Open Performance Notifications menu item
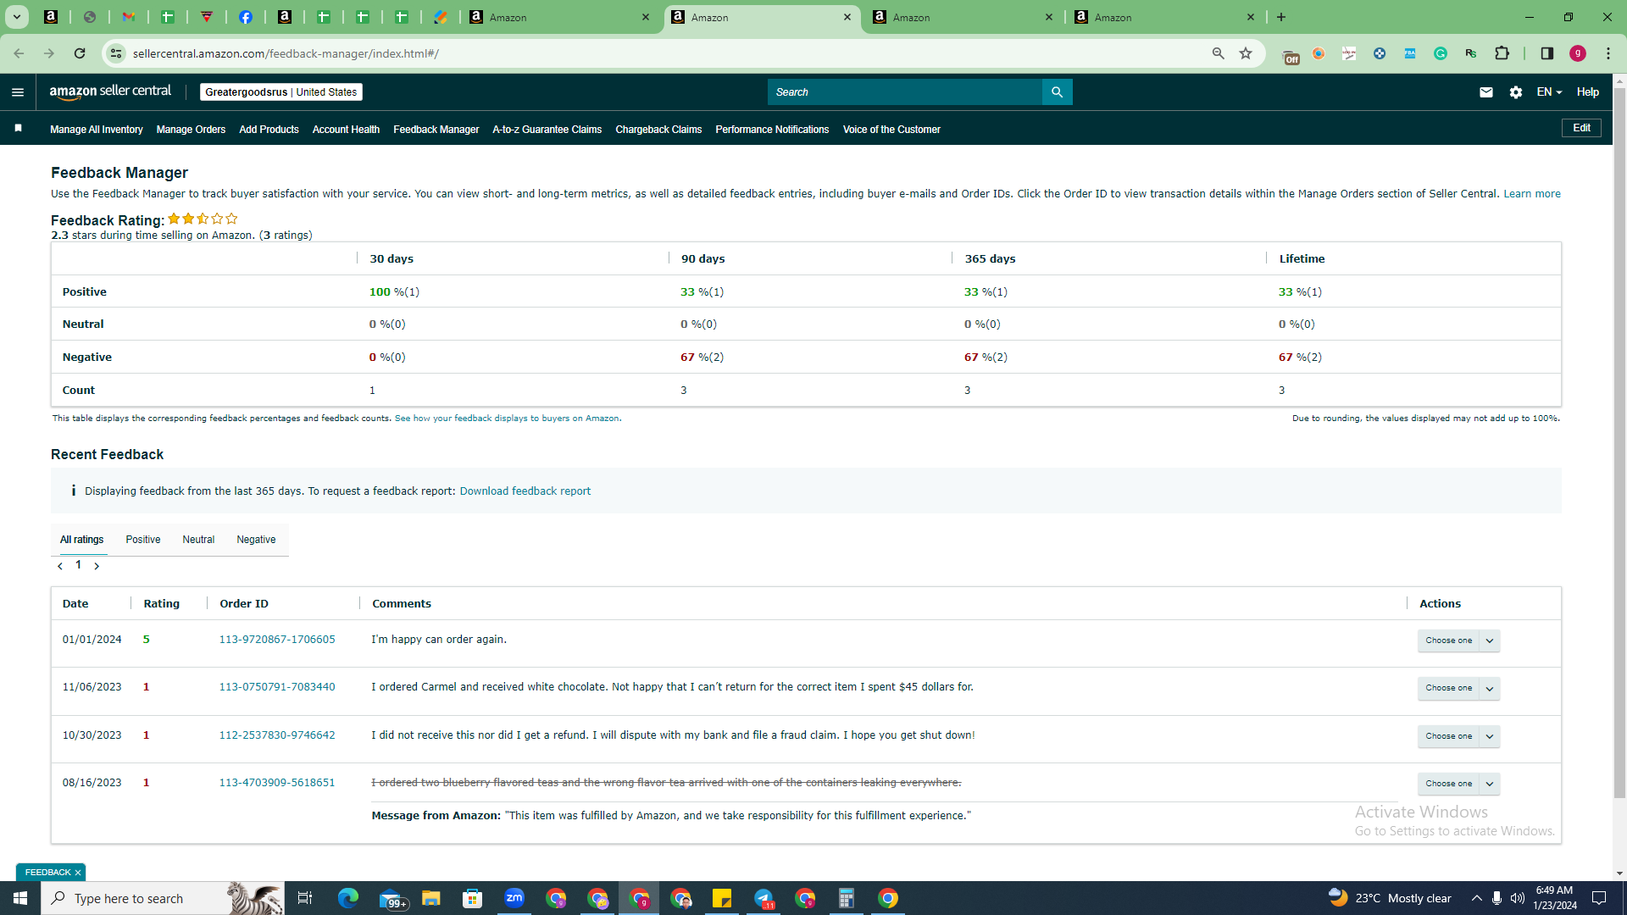The height and width of the screenshot is (915, 1627). (772, 130)
